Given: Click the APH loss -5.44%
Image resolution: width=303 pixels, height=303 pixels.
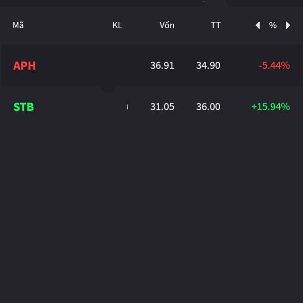Looking at the screenshot, I should tap(274, 66).
